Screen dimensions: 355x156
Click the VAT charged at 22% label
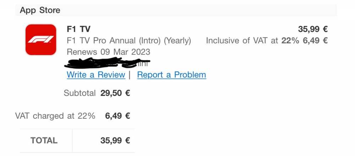(x=55, y=115)
